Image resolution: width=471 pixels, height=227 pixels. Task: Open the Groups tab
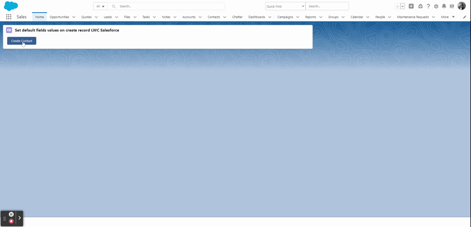[334, 17]
